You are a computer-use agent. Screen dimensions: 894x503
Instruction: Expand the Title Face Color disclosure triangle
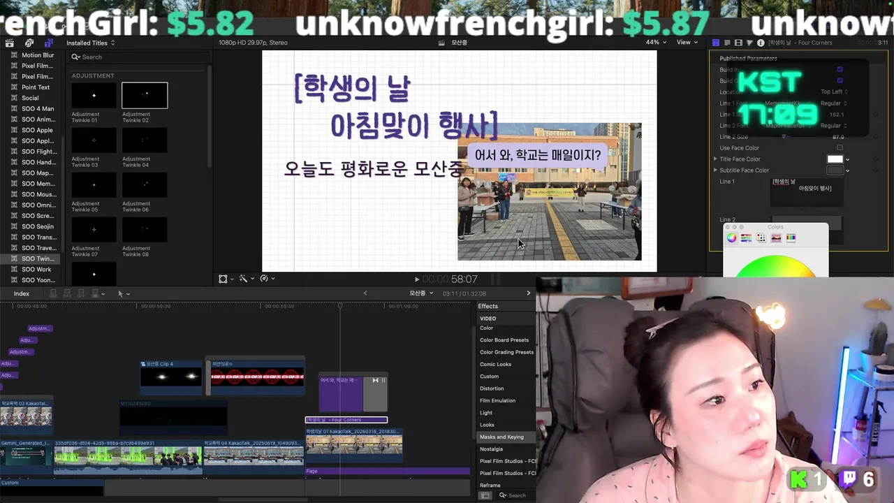(715, 159)
